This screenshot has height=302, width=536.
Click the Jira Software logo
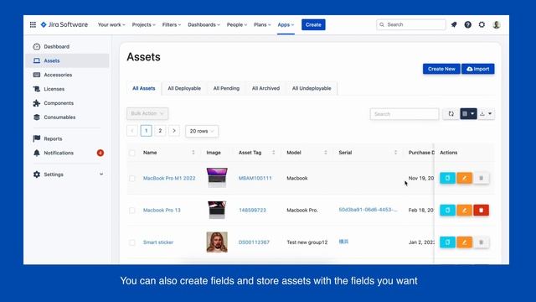click(64, 24)
